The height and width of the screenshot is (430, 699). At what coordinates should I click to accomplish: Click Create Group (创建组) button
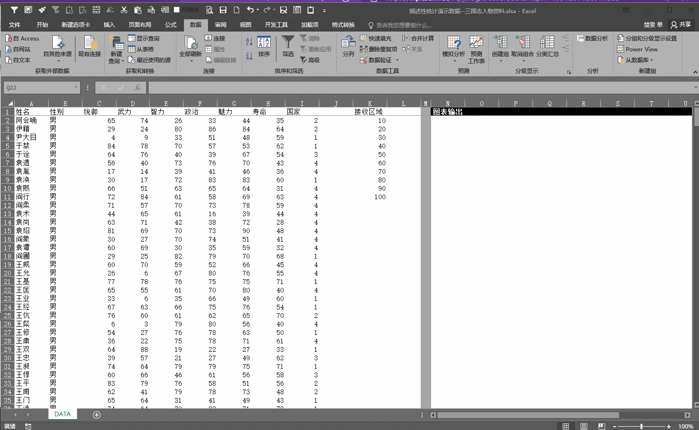(x=500, y=50)
